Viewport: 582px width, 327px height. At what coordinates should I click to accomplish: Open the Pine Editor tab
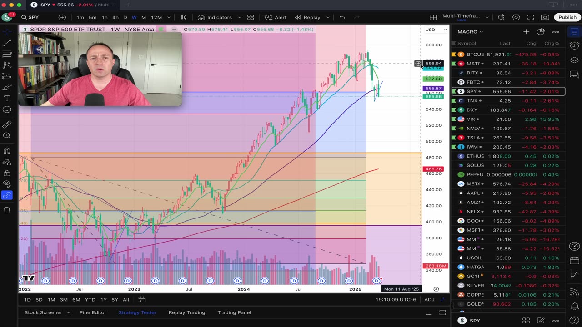93,312
